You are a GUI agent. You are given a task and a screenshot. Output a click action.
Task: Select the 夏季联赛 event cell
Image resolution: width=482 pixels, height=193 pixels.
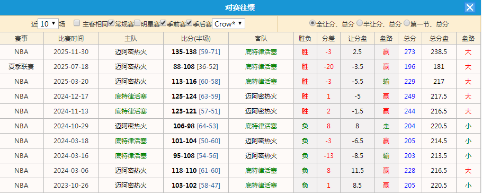pyautogui.click(x=21, y=66)
